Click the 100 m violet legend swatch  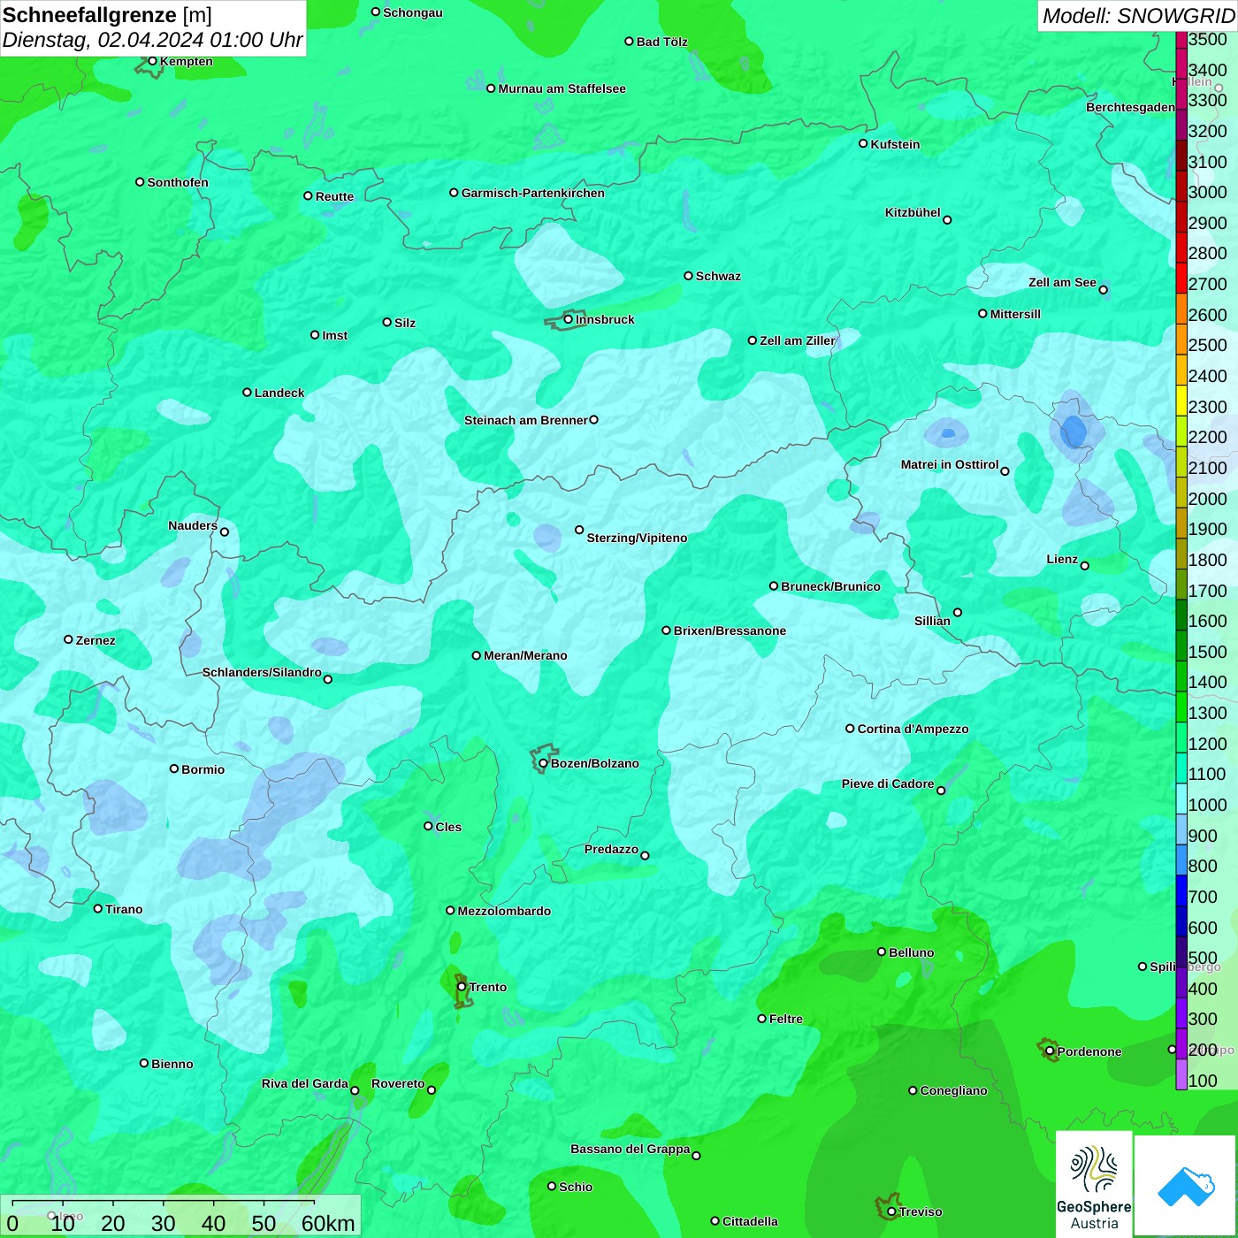pyautogui.click(x=1181, y=1074)
